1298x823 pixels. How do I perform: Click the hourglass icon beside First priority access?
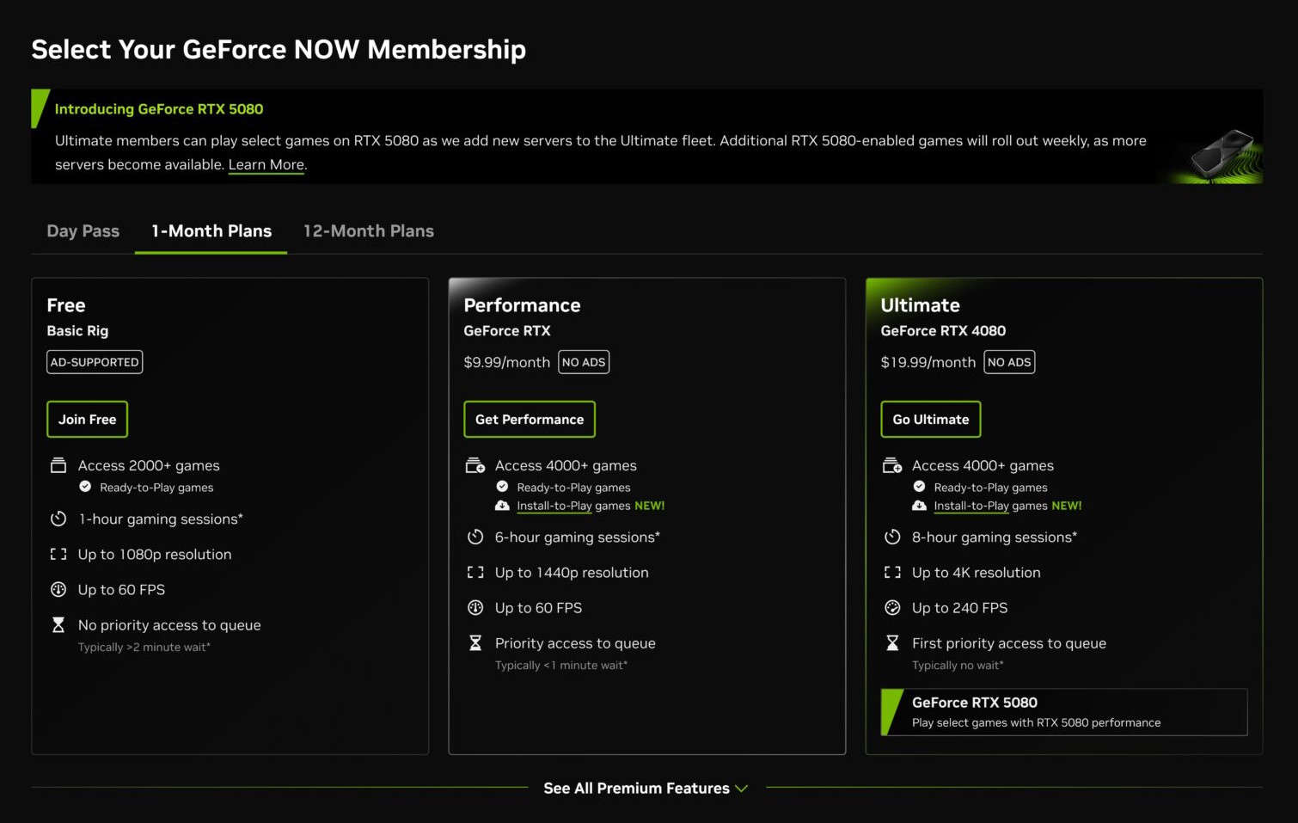point(892,642)
